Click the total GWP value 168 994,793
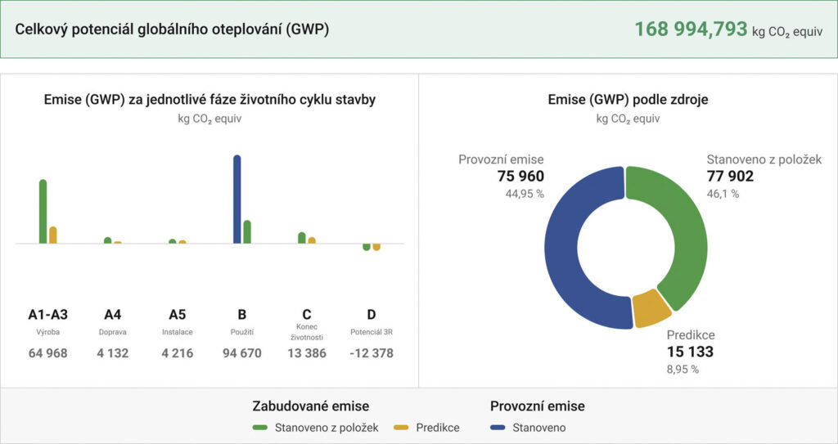This screenshot has width=838, height=444. click(691, 29)
